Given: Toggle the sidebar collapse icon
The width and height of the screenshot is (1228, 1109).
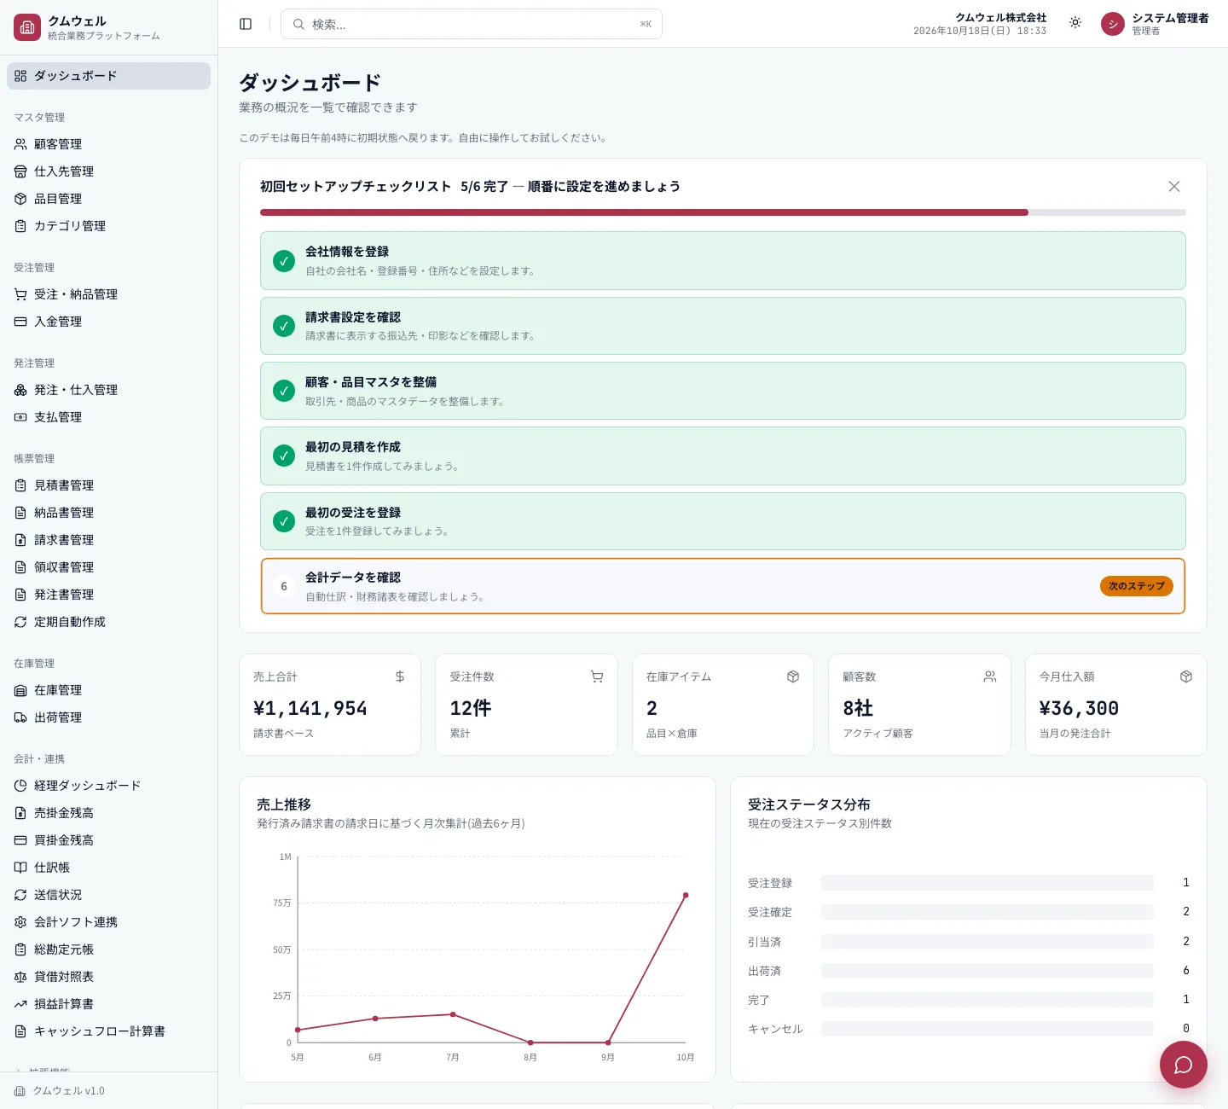Looking at the screenshot, I should 246,24.
